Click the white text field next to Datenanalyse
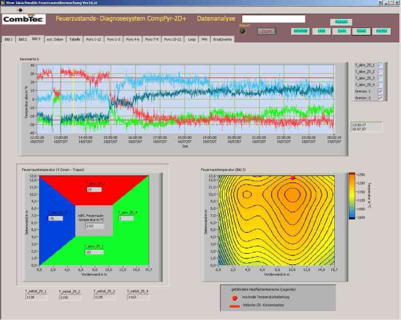 click(273, 19)
